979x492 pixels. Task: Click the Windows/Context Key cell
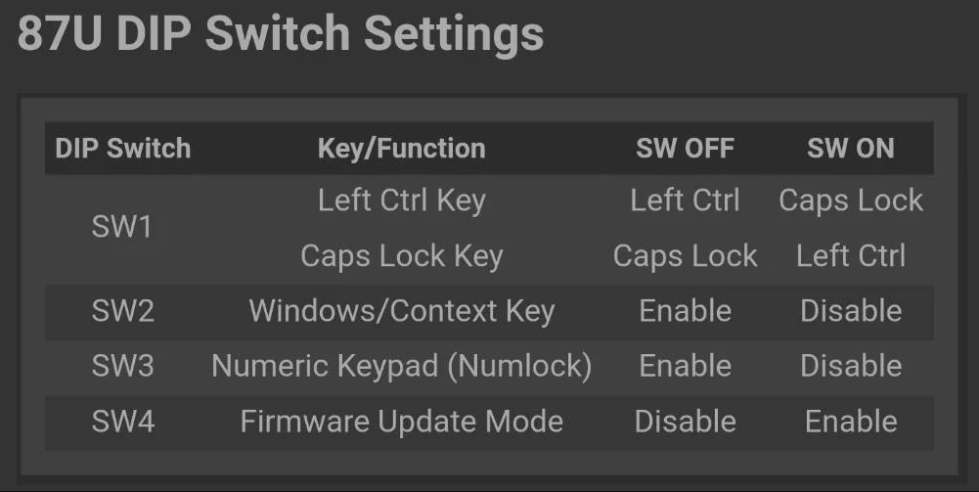pyautogui.click(x=401, y=311)
